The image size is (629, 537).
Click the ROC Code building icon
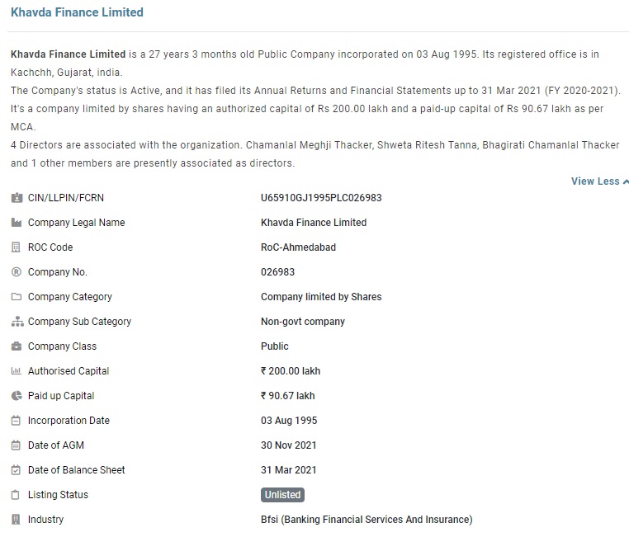[17, 247]
